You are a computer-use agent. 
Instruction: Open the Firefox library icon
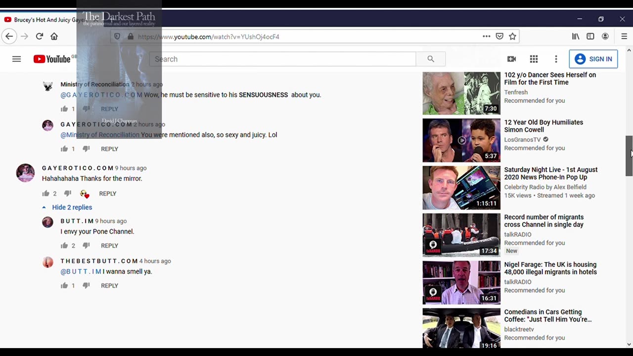[x=576, y=36]
